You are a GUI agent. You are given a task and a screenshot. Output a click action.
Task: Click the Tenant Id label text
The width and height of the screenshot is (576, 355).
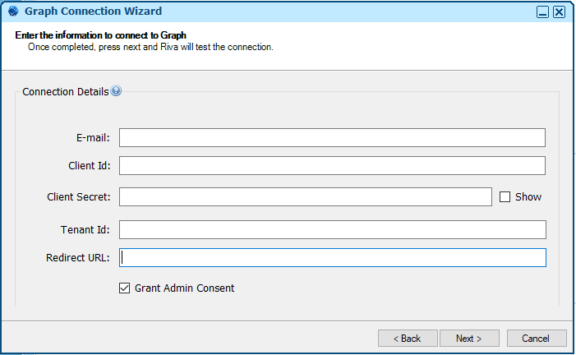coord(89,229)
